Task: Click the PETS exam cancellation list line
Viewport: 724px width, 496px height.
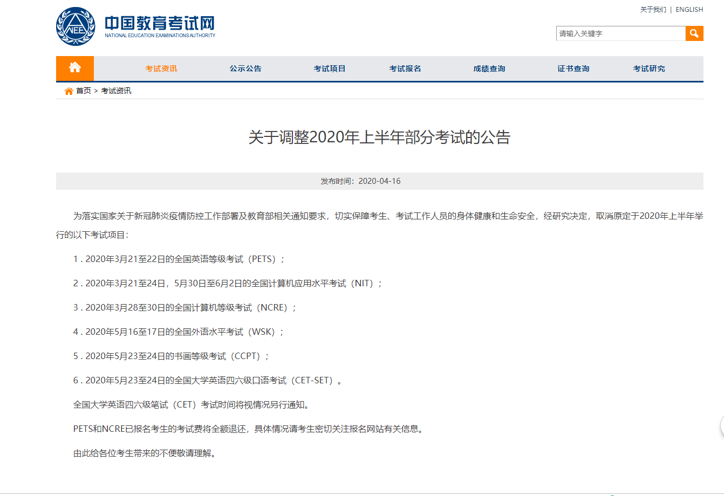Action: 179,259
